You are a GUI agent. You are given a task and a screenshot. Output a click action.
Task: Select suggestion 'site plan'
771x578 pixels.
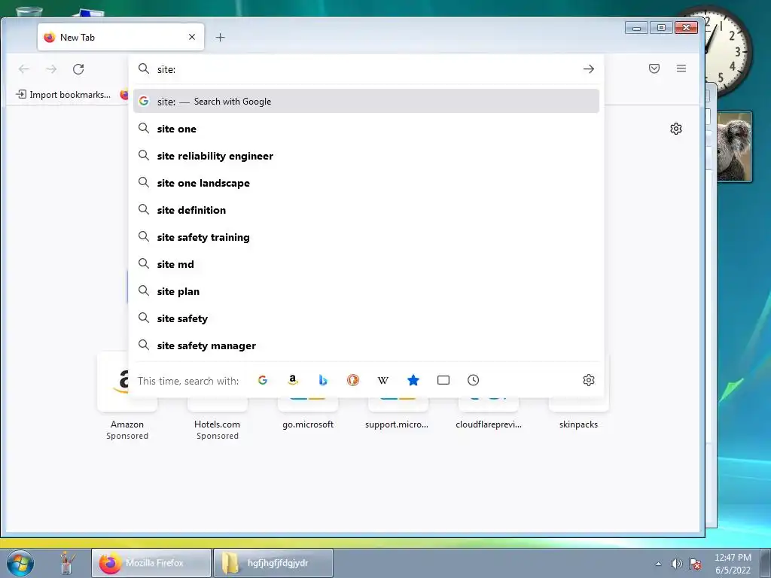pos(366,291)
